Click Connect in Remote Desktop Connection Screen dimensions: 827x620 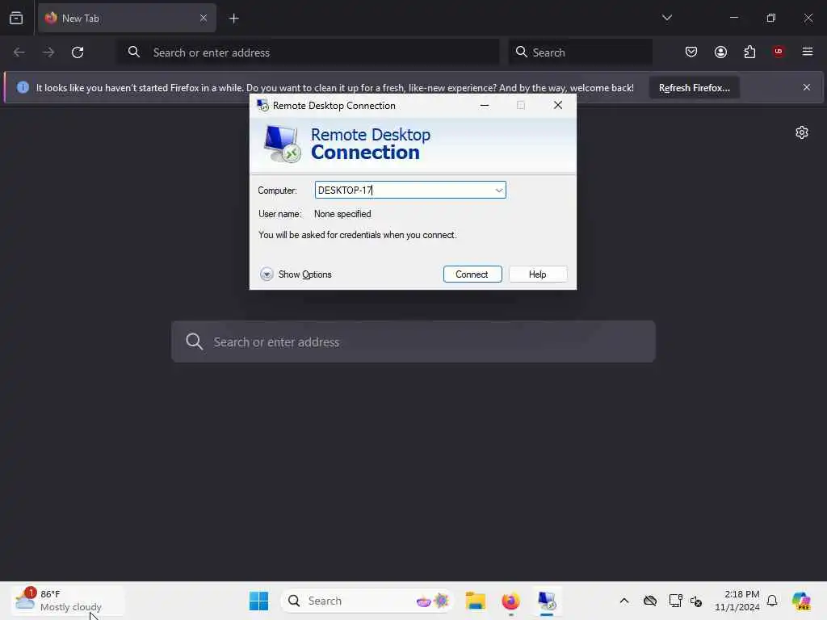(472, 274)
